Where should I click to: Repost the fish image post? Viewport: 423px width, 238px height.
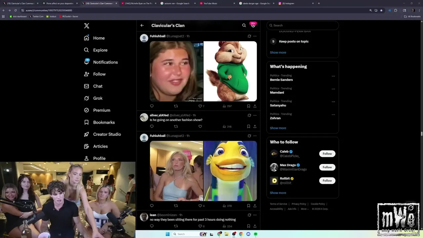tap(176, 206)
